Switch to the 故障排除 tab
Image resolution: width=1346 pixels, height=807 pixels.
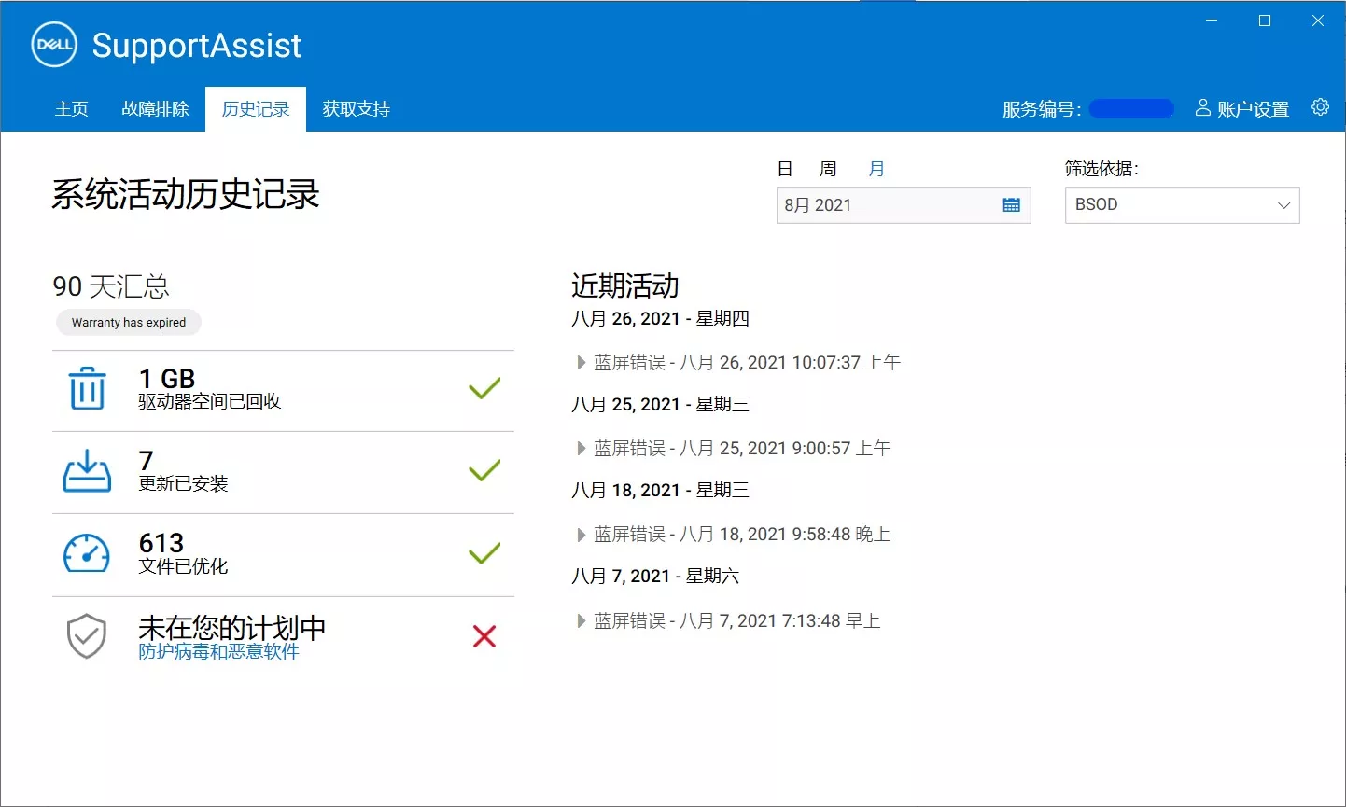[155, 109]
